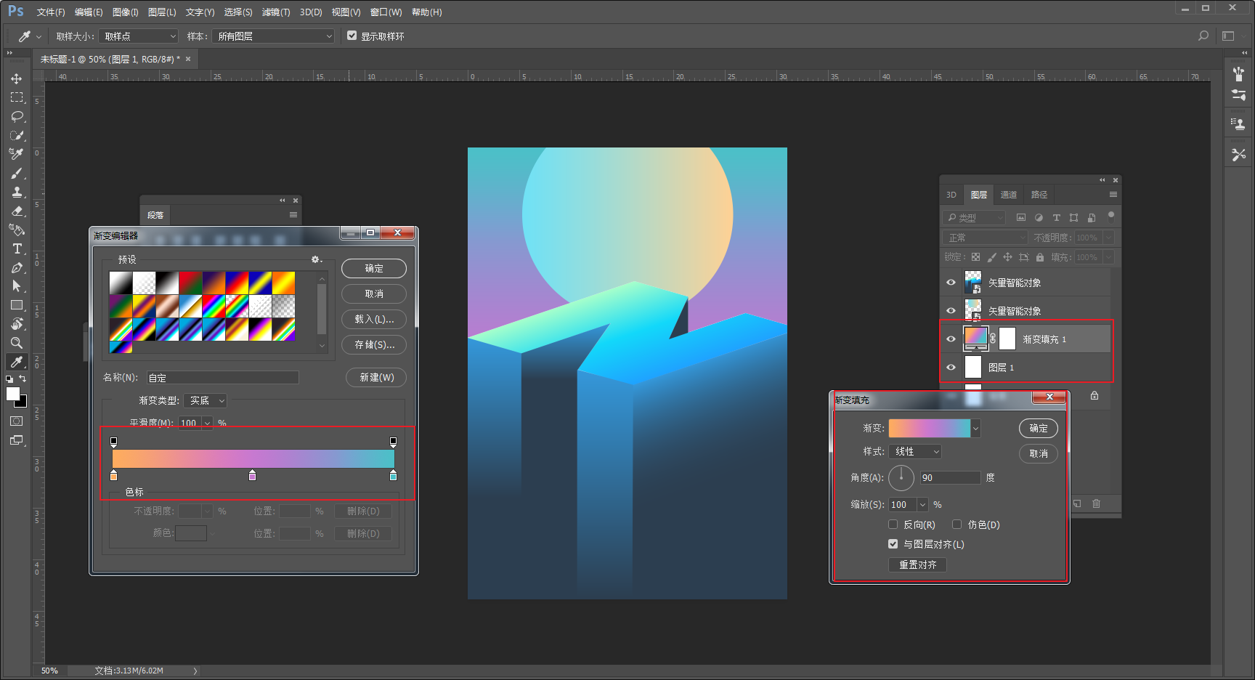Viewport: 1255px width, 680px height.
Task: Select the Horizontal Type tool
Action: point(17,248)
